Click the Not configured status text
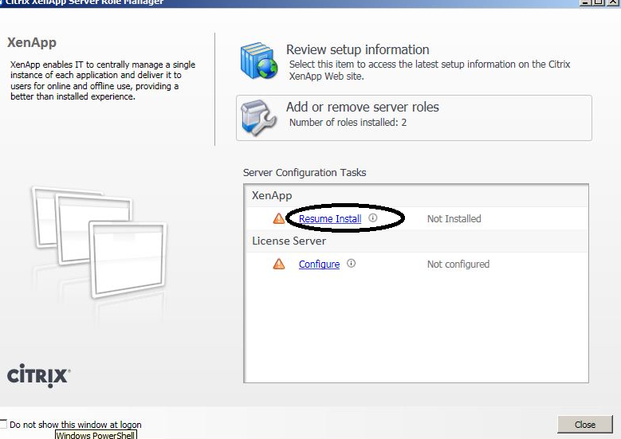This screenshot has height=439, width=621. (458, 264)
